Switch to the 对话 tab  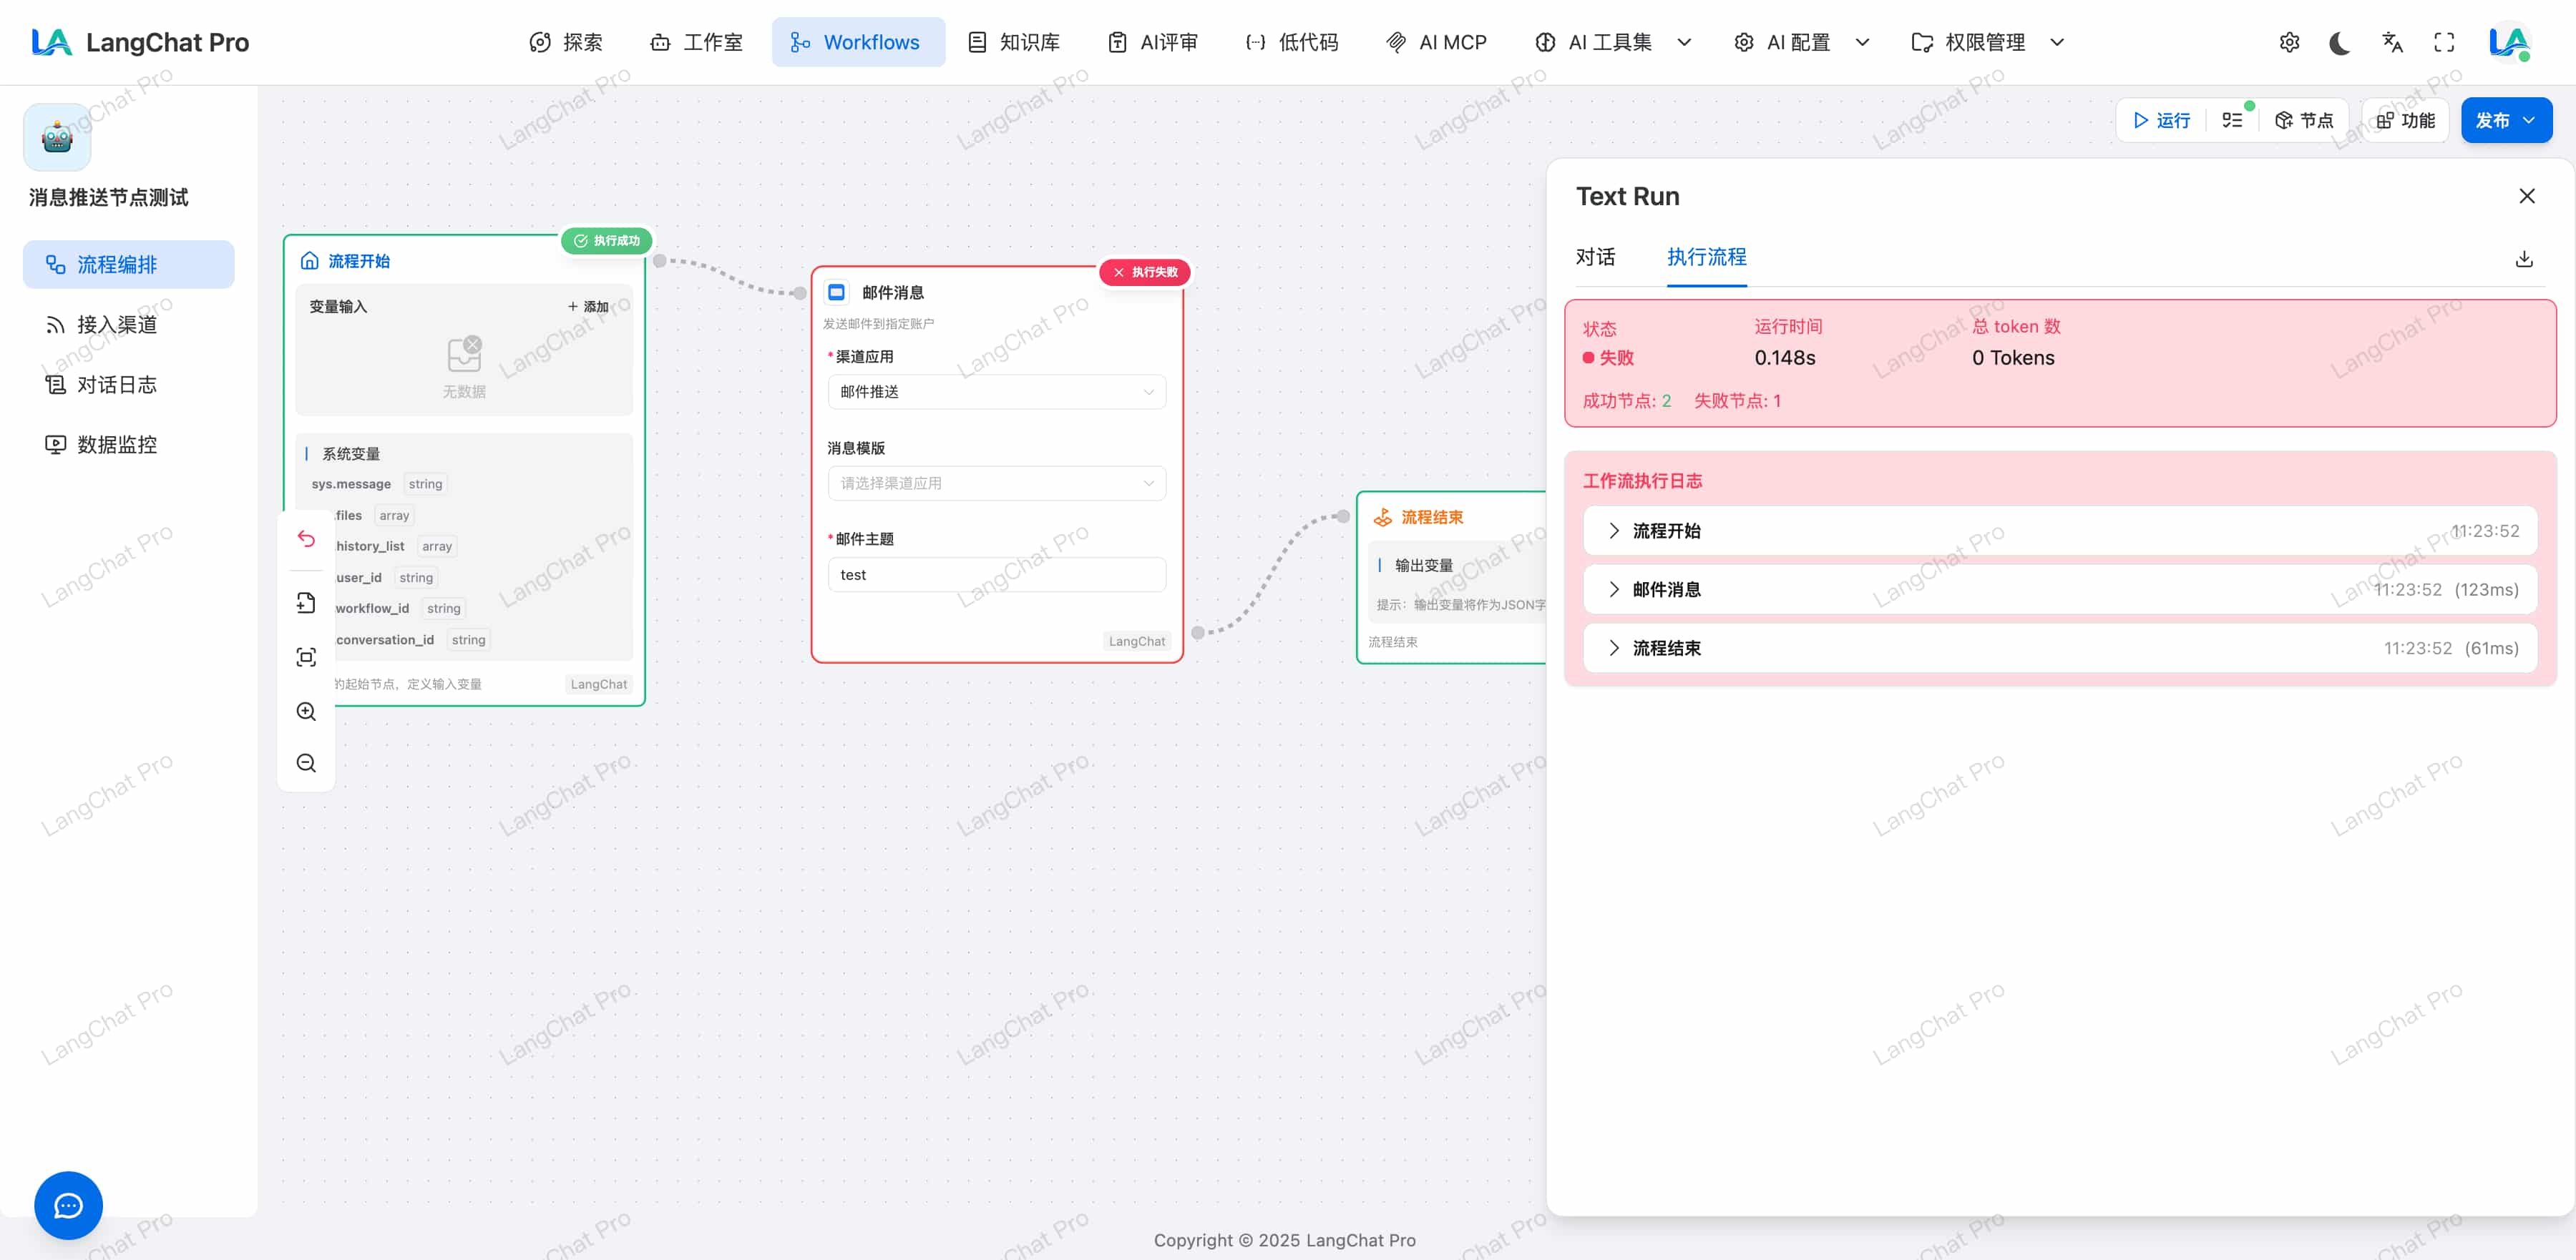1595,258
